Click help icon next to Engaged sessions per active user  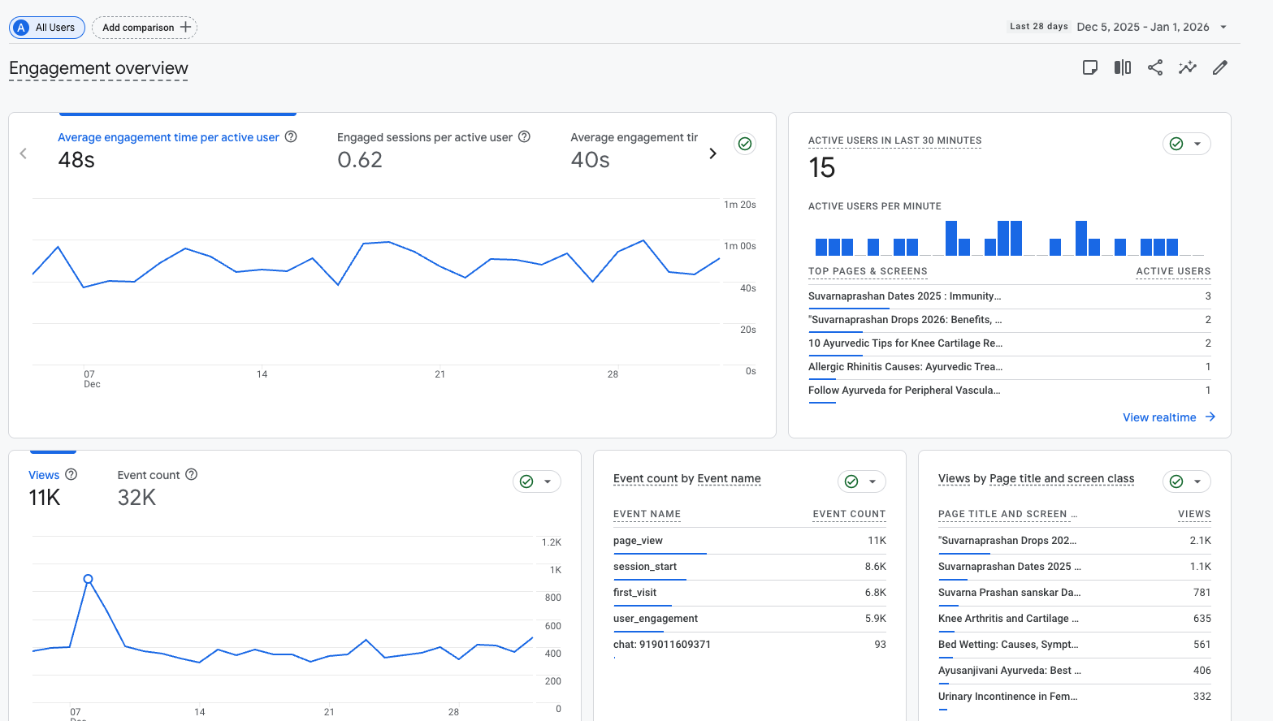pyautogui.click(x=525, y=136)
